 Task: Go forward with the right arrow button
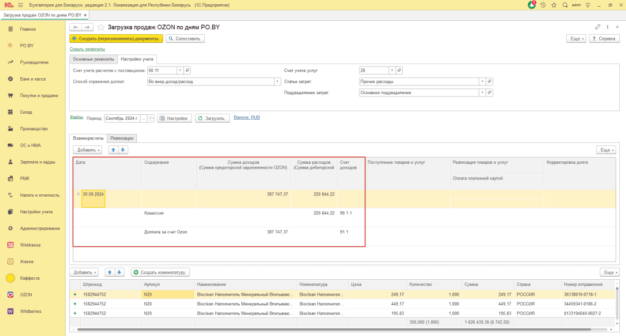click(87, 27)
